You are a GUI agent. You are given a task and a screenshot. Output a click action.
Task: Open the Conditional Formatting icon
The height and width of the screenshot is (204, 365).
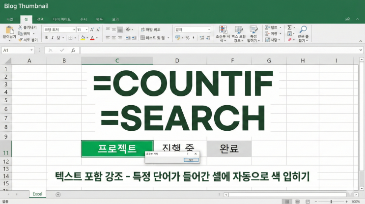coord(223,29)
